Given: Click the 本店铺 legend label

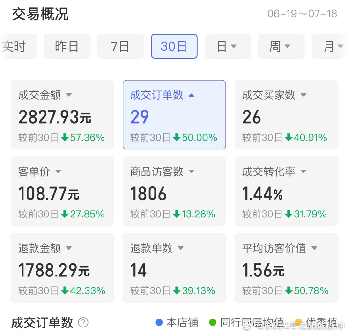Looking at the screenshot, I should pyautogui.click(x=182, y=323).
